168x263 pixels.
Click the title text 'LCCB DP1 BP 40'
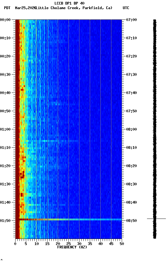(x=69, y=3)
